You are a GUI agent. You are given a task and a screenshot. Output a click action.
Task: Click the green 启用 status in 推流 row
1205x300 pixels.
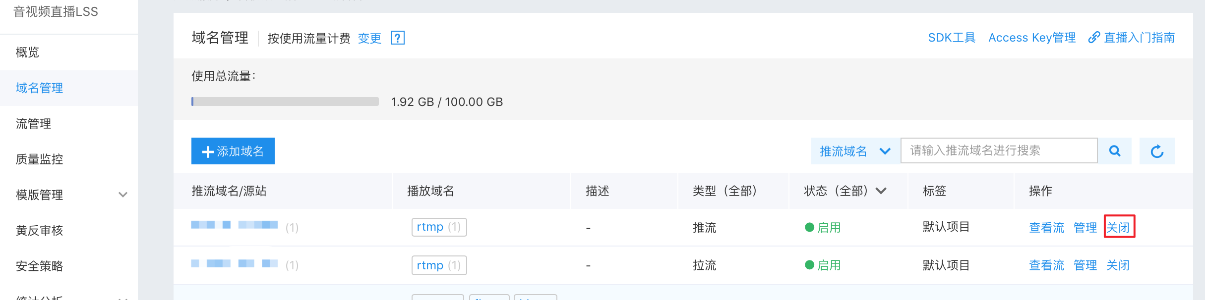coord(823,227)
